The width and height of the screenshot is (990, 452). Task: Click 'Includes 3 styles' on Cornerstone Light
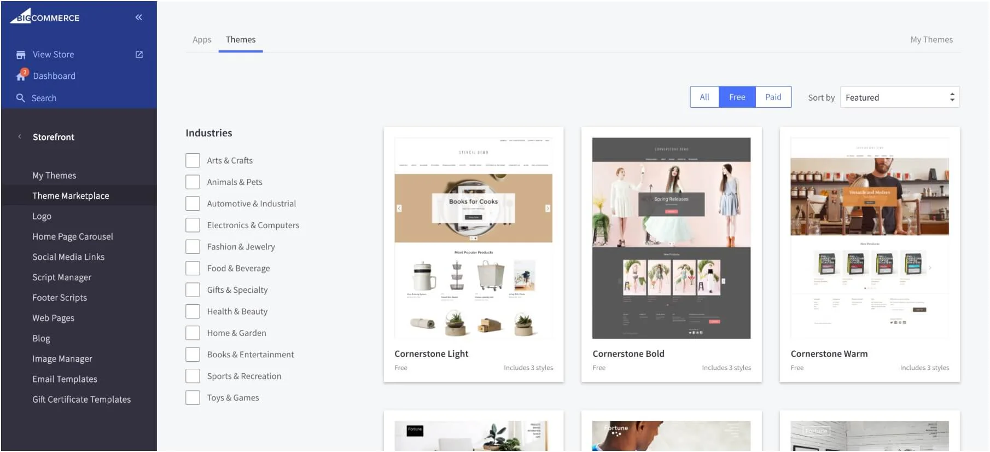pos(528,368)
